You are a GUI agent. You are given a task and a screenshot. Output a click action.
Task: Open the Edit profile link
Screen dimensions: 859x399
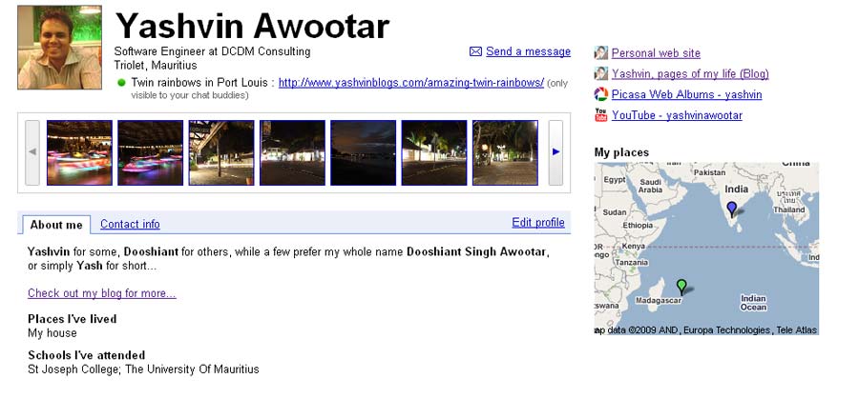pyautogui.click(x=538, y=223)
